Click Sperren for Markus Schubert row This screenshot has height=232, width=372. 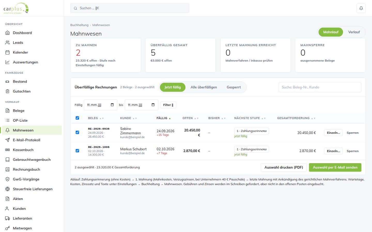click(353, 151)
